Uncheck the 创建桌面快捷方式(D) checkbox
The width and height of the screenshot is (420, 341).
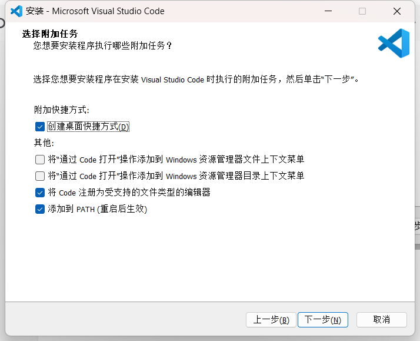pyautogui.click(x=40, y=127)
